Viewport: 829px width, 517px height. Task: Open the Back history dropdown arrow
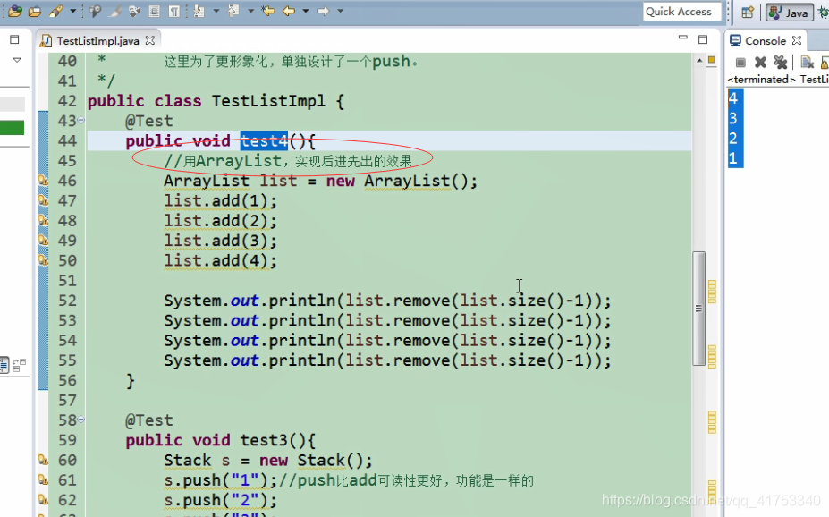[306, 11]
